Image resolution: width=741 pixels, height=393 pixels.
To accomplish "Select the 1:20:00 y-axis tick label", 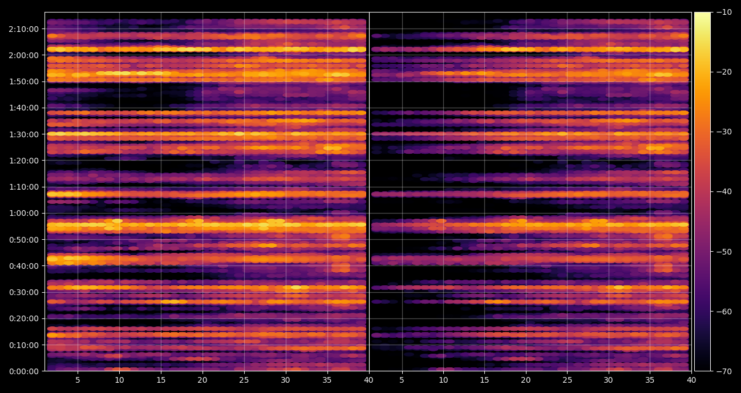I will pos(24,161).
